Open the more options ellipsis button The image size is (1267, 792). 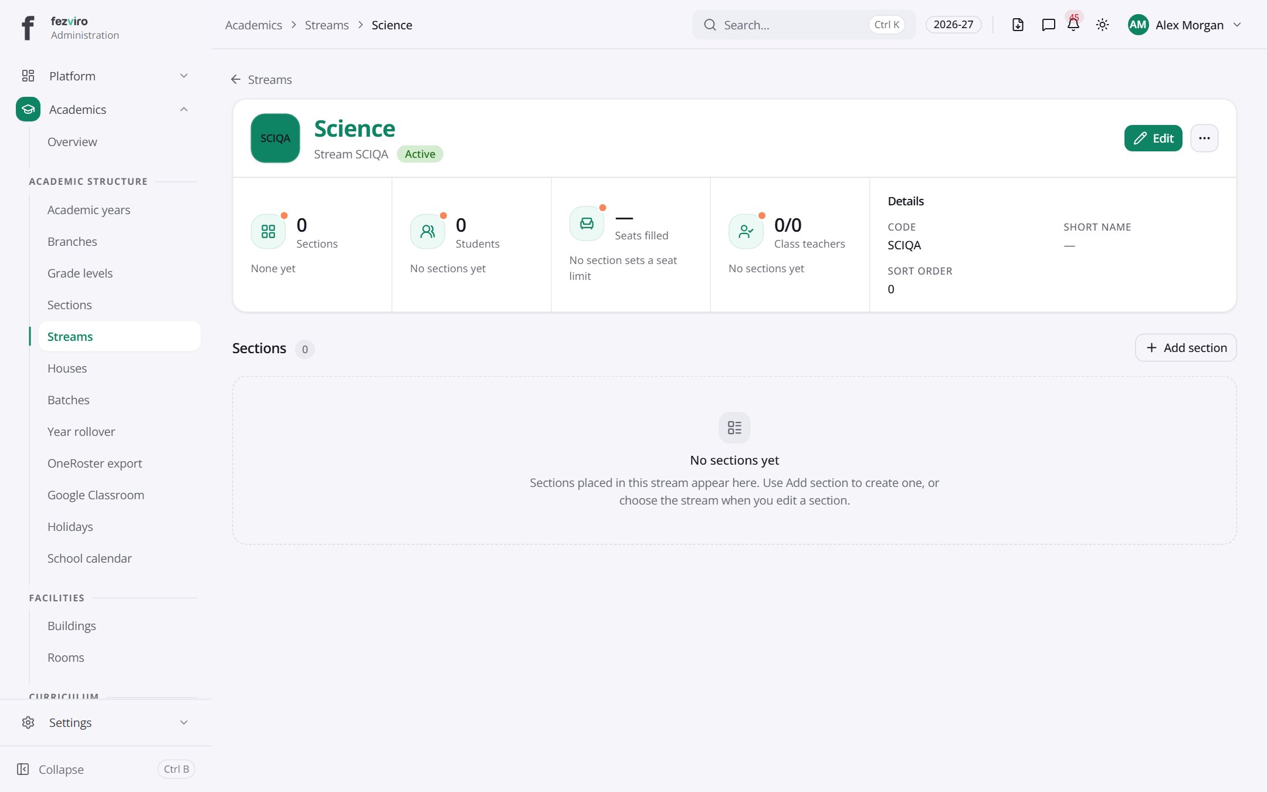click(1204, 138)
